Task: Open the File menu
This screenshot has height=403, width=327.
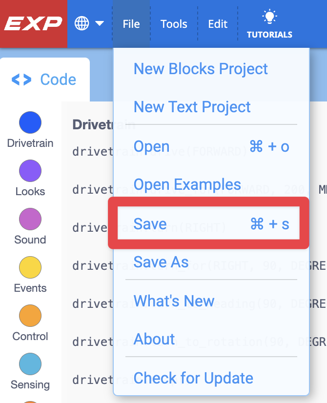Action: (x=131, y=23)
